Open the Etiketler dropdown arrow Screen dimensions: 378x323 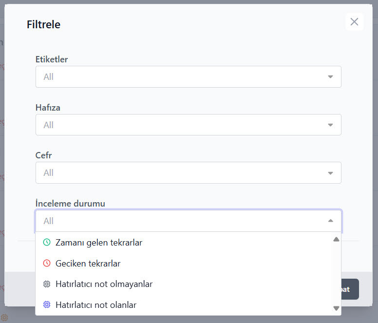pos(330,77)
